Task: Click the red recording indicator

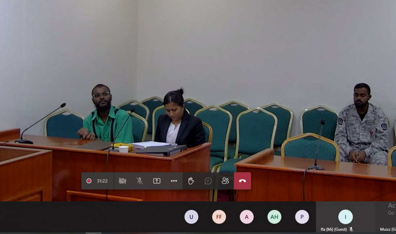Action: (x=89, y=181)
